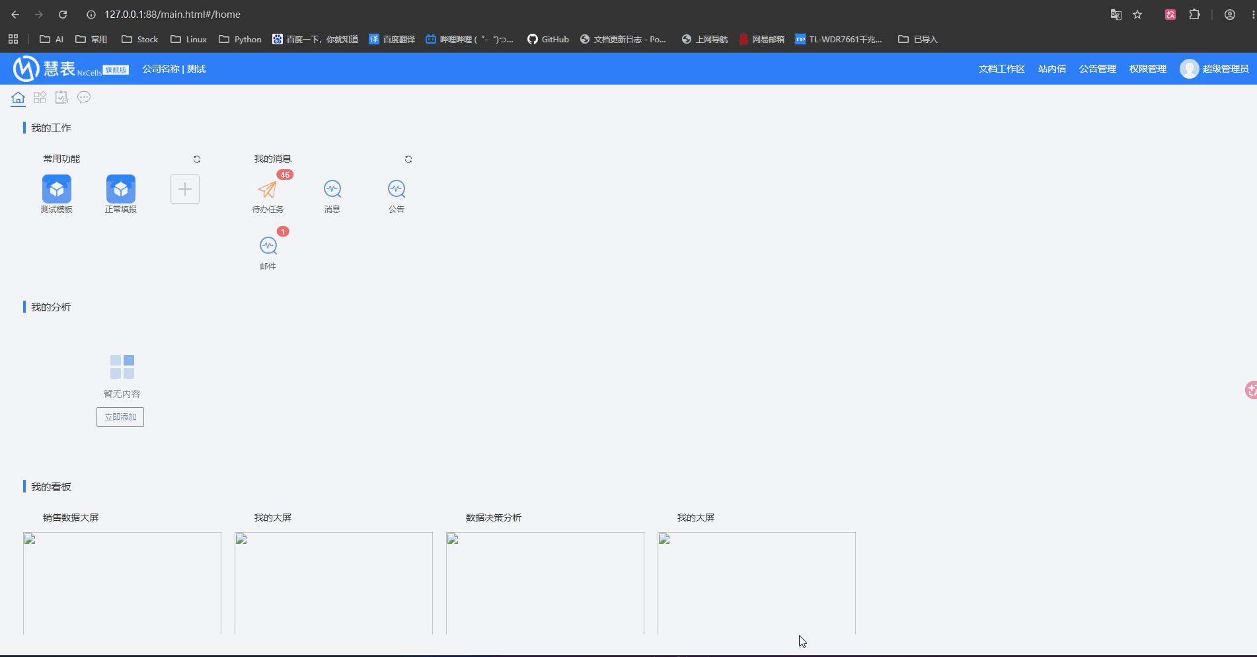Open the home icon tab
The width and height of the screenshot is (1257, 657).
[x=18, y=98]
